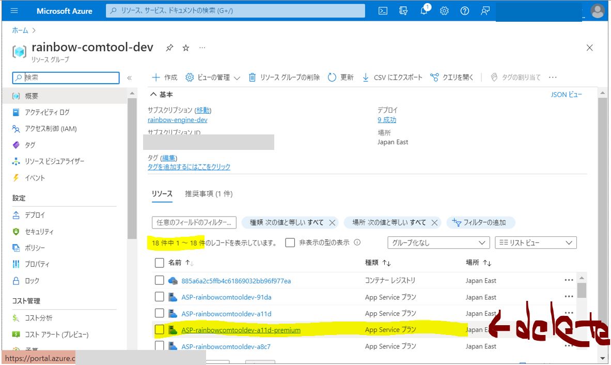Open the hamburger portal menu
This screenshot has height=365, width=611.
14,11
